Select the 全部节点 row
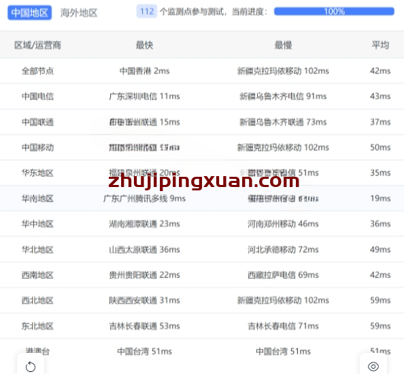Viewport: 404px width, 374px height. pyautogui.click(x=202, y=71)
